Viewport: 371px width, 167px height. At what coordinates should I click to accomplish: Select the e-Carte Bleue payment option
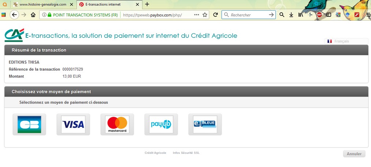[205, 125]
